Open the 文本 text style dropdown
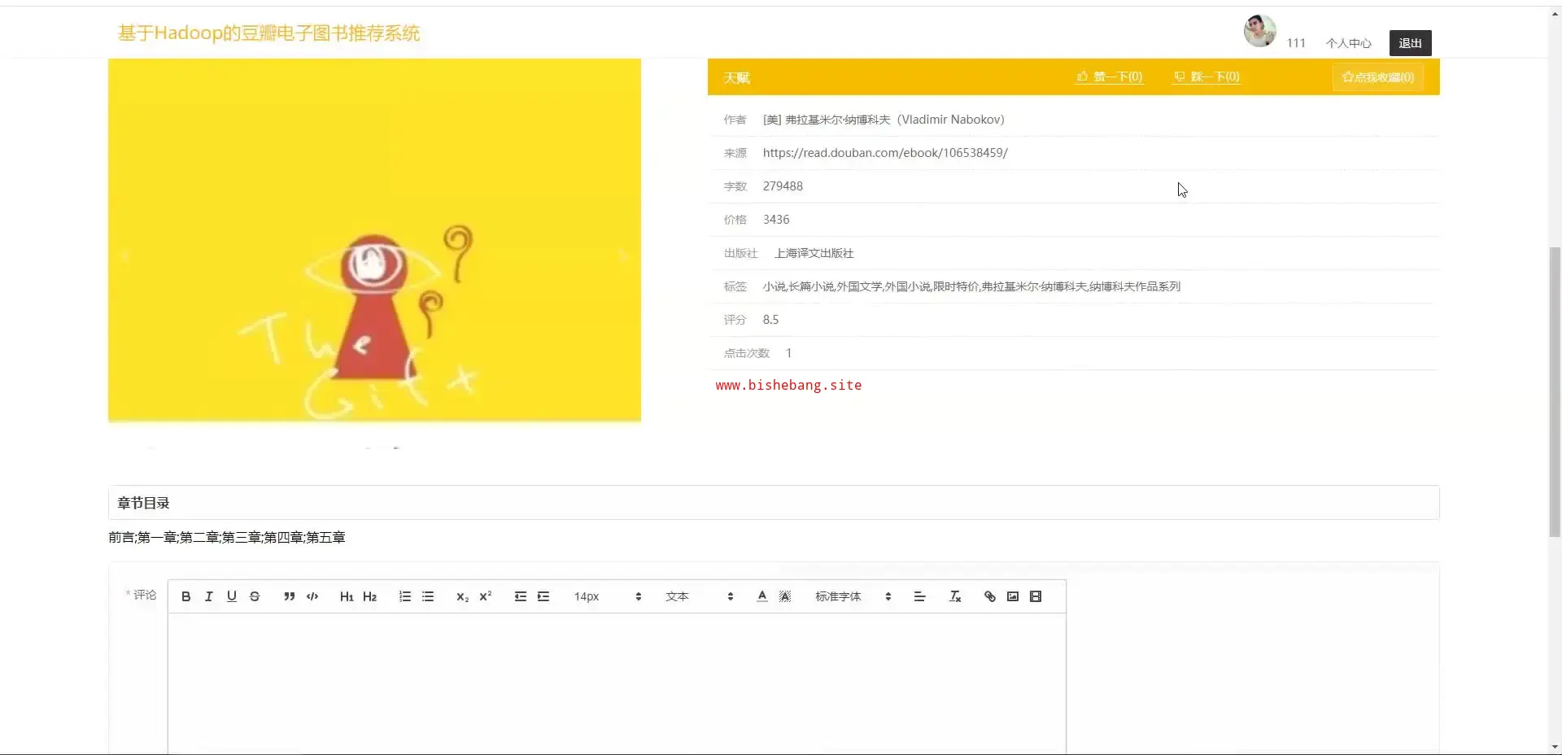This screenshot has height=755, width=1562. tap(699, 596)
